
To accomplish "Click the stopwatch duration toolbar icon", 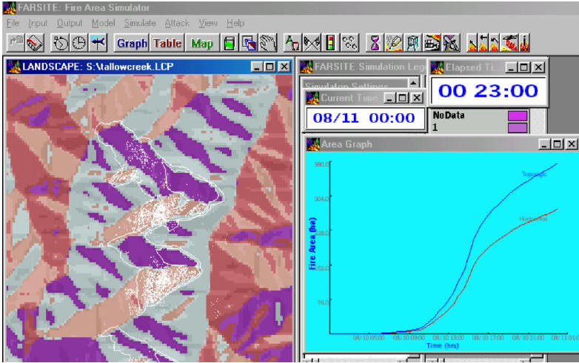I will [60, 43].
